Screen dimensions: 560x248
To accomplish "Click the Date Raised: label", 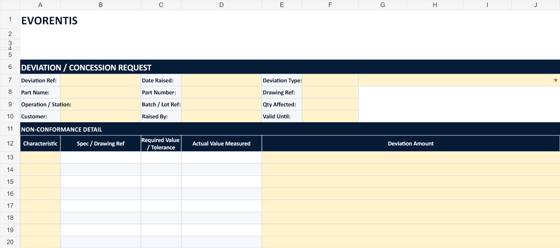I will (157, 80).
